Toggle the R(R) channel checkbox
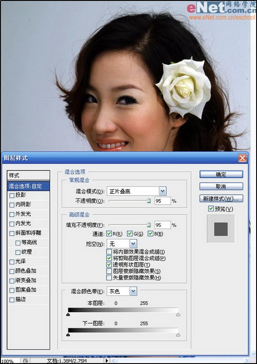This screenshot has height=364, width=257. point(109,234)
